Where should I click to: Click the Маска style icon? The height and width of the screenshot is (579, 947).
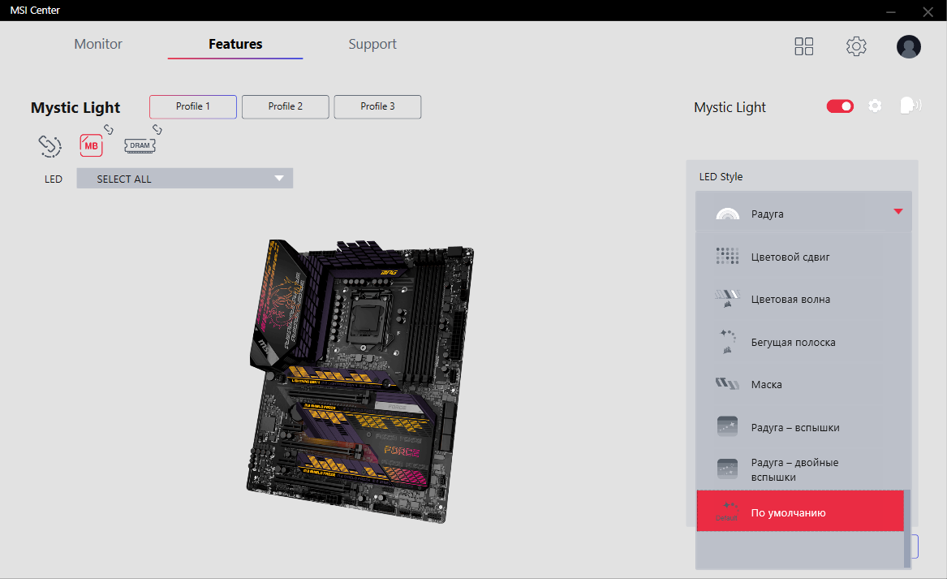pyautogui.click(x=727, y=384)
